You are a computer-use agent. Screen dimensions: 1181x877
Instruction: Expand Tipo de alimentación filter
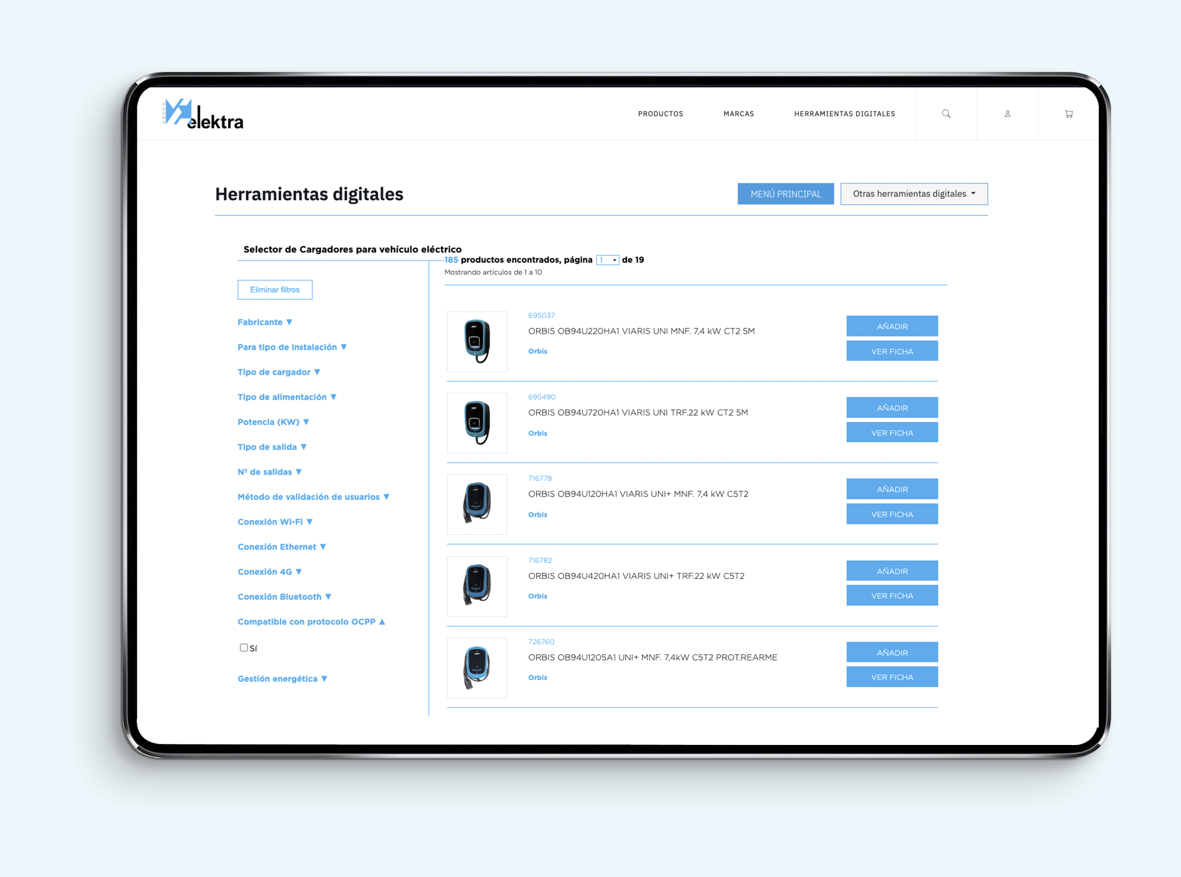click(287, 397)
